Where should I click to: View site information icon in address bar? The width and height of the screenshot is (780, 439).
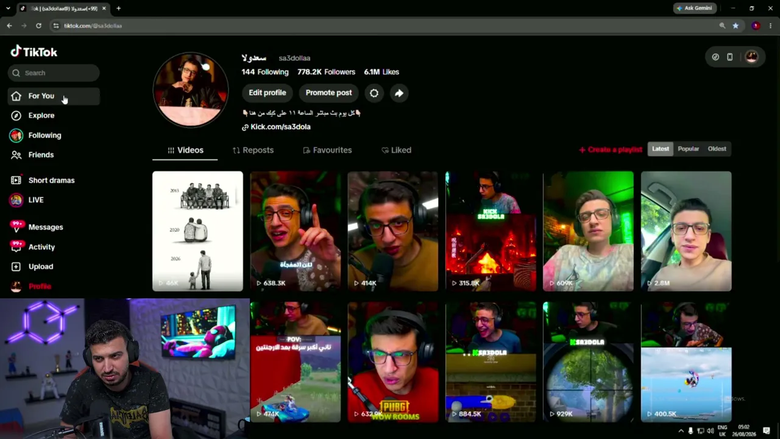coord(55,26)
